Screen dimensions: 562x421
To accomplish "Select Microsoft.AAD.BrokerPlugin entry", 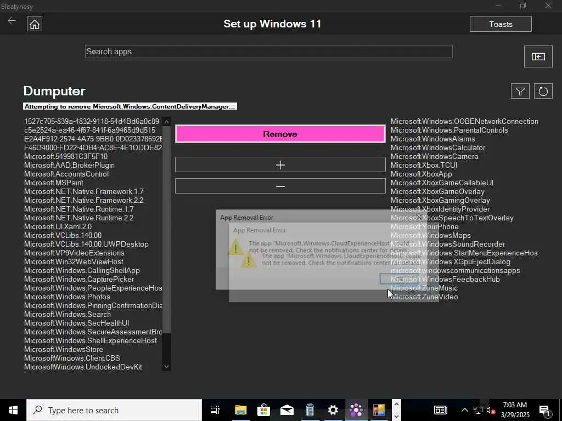I will [x=69, y=165].
